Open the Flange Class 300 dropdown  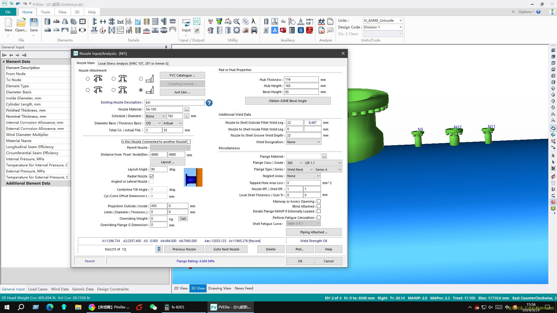[x=294, y=163]
